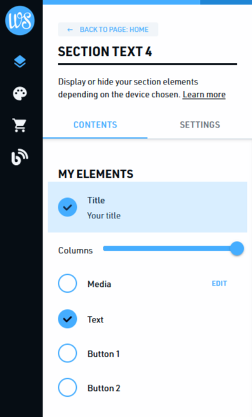Open the Learn more link

pyautogui.click(x=204, y=95)
